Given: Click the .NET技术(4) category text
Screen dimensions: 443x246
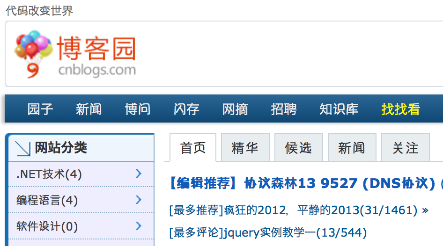Looking at the screenshot, I should 49,174.
